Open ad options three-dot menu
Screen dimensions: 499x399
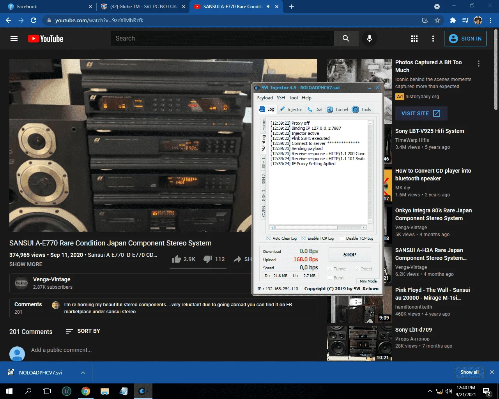479,64
